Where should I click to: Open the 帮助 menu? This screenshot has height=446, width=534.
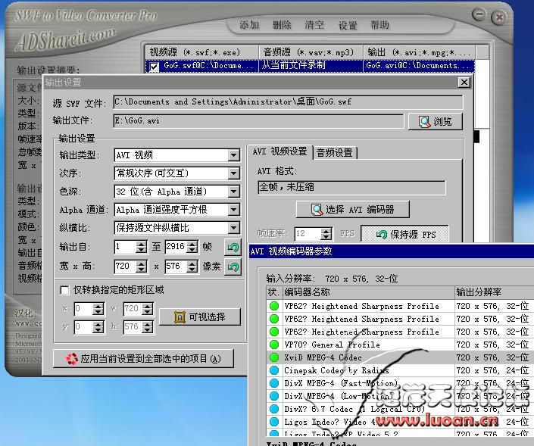pyautogui.click(x=379, y=25)
